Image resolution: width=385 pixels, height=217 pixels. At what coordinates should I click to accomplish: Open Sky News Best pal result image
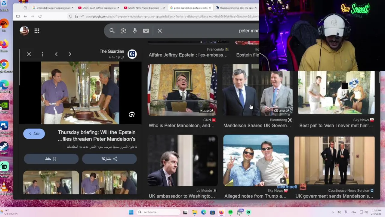[x=336, y=92]
